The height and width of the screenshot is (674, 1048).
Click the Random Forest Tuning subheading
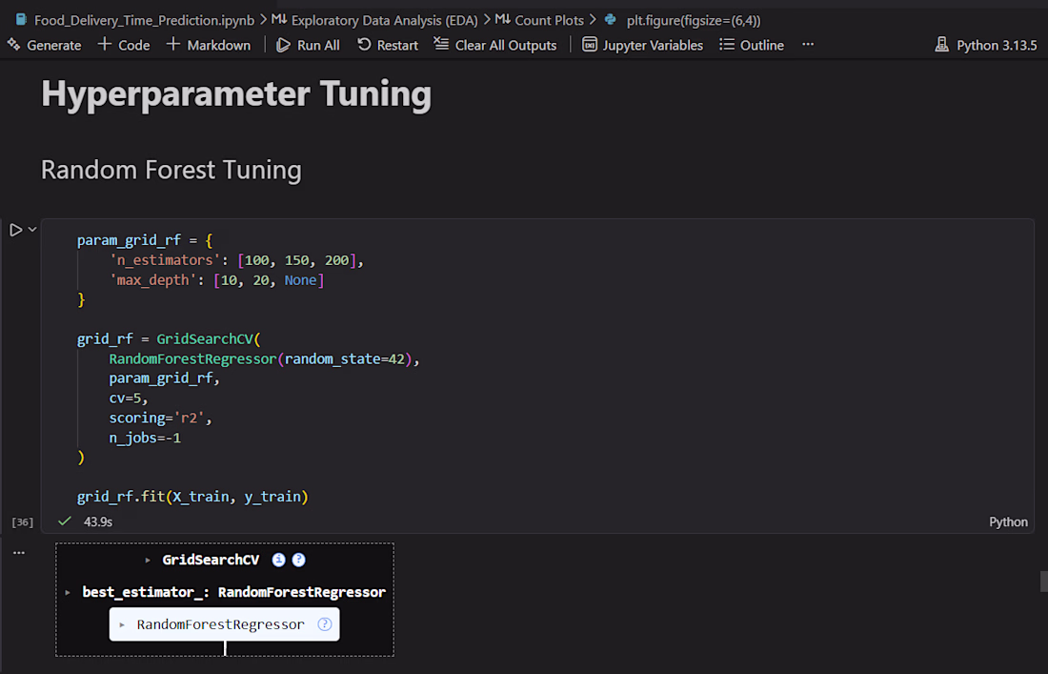[x=171, y=170]
